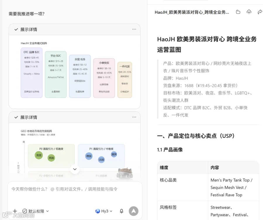Click the P1 高吸引力 / 中难度 quadrant label
The image size is (263, 220).
(x=101, y=149)
